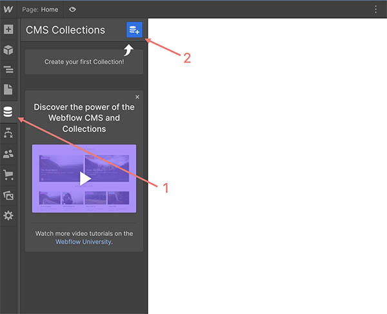Open the Webflow University link
This screenshot has width=387, height=314.
[x=83, y=242]
